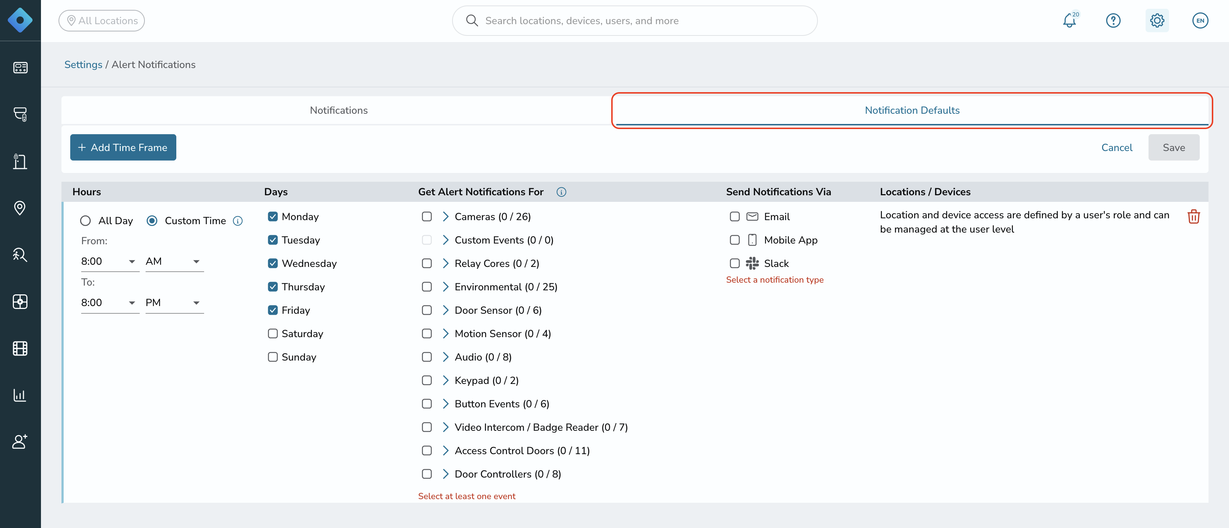Image resolution: width=1229 pixels, height=528 pixels.
Task: Select the Custom Time radio button
Action: pos(152,221)
